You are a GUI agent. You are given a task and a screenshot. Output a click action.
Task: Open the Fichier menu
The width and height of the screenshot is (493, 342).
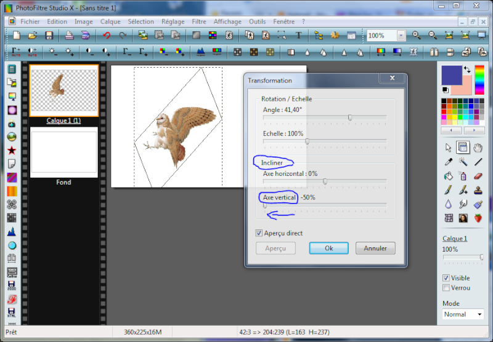[x=30, y=22]
